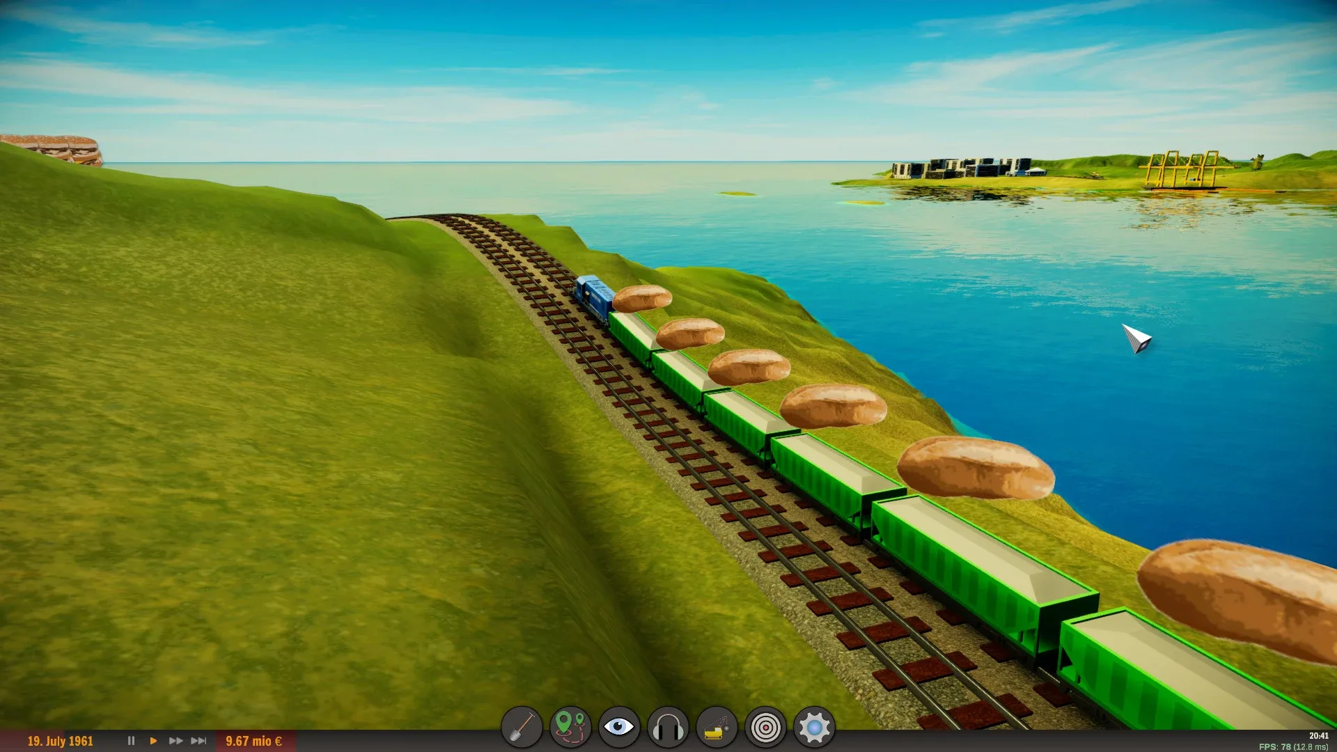Click the 19. July 1961 date
The image size is (1337, 752).
tap(60, 741)
